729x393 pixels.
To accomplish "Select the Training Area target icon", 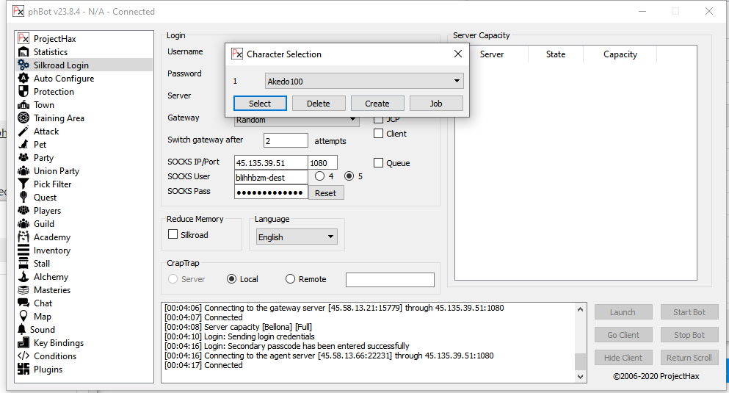I will [23, 118].
